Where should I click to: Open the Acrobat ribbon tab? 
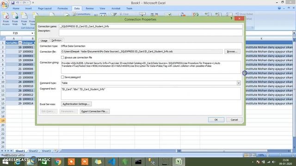point(116,8)
